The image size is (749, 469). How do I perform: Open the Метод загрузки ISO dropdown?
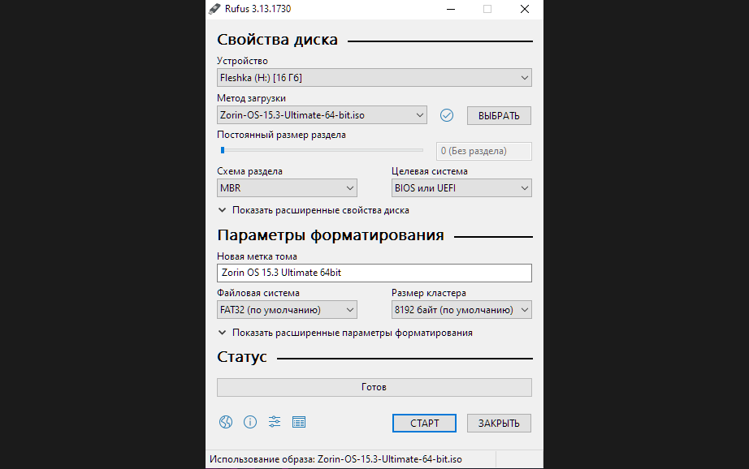click(x=322, y=115)
